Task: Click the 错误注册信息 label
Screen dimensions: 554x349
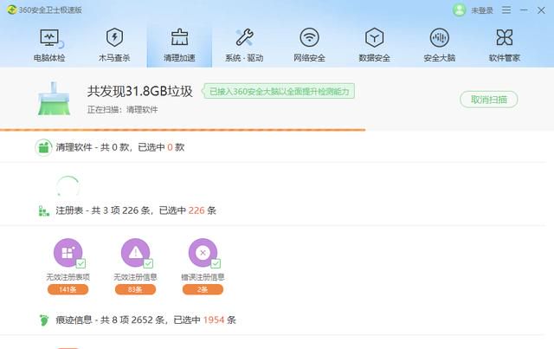Action: click(203, 277)
